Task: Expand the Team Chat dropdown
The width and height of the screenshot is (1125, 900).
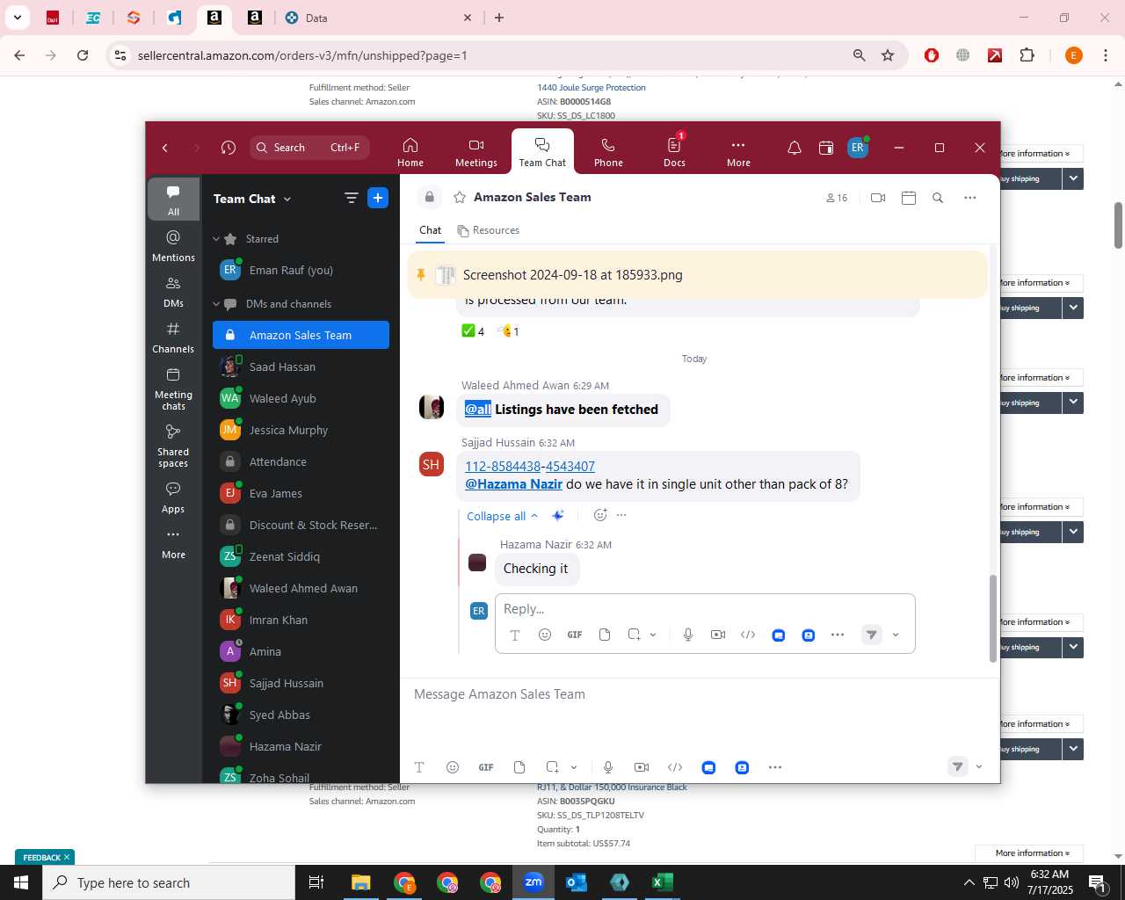Action: coord(252,199)
